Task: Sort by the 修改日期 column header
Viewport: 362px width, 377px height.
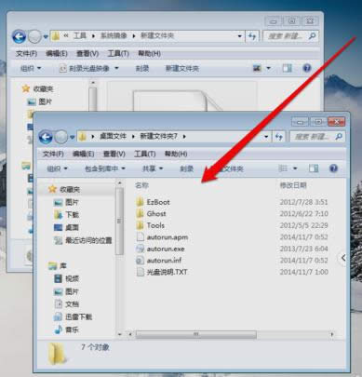Action: coord(293,185)
